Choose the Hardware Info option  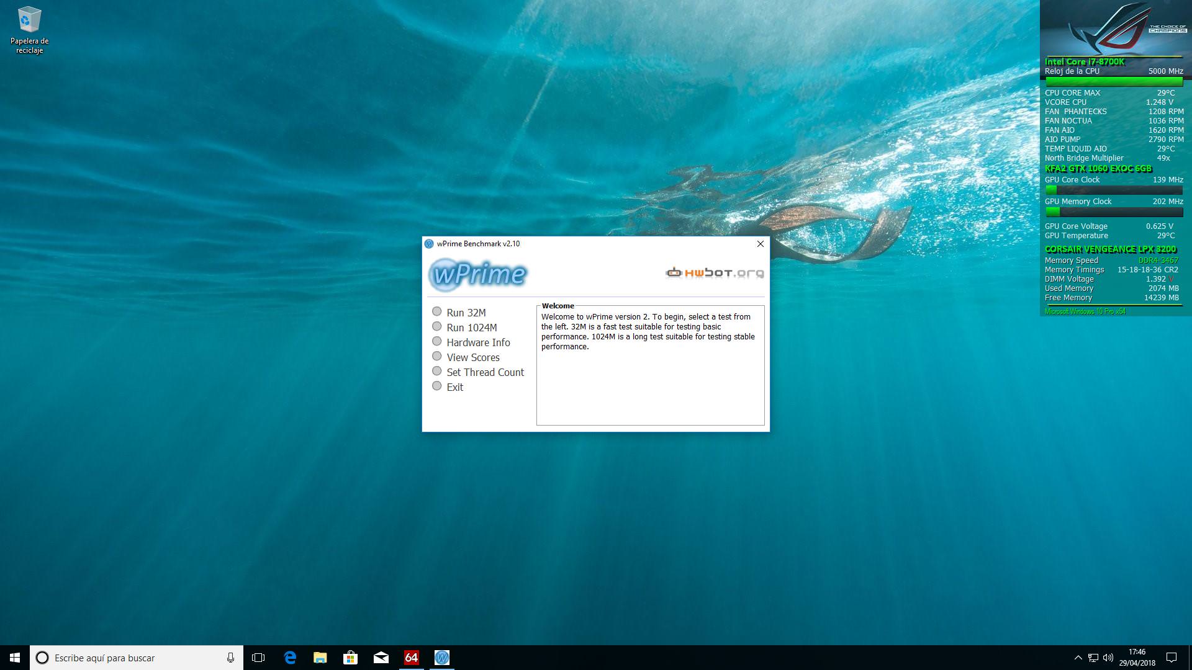pos(437,342)
